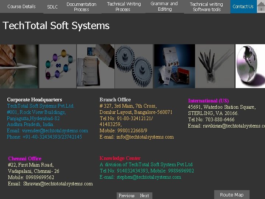Viewport: 265px width, 199px height.
Task: Click the virender@techtotalsystems.com email address
Action: [55, 130]
